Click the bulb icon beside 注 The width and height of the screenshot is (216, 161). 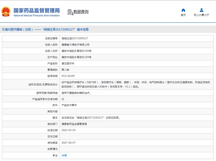coord(54,156)
